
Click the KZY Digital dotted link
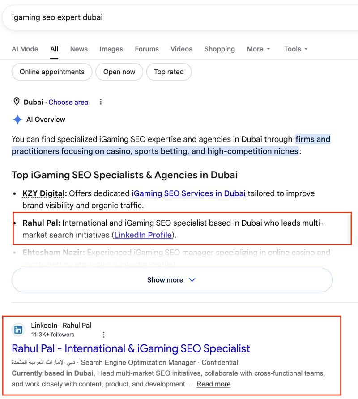[43, 193]
